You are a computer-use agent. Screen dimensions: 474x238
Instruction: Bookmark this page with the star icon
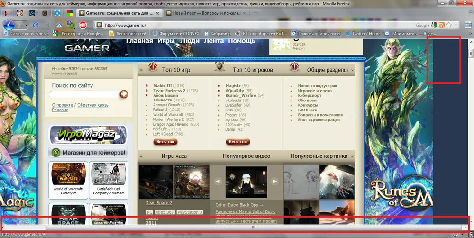448,25
